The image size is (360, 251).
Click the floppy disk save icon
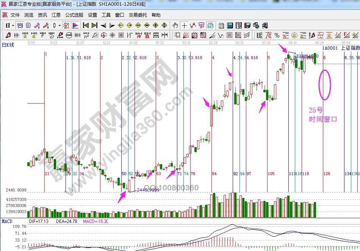(x=247, y=25)
